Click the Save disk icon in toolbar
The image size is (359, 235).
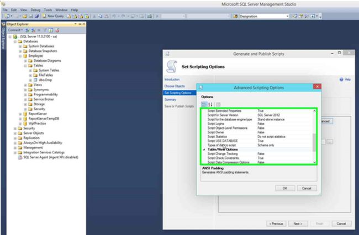31,16
